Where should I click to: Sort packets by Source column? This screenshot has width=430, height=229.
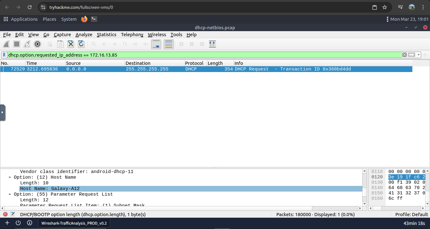95,63
